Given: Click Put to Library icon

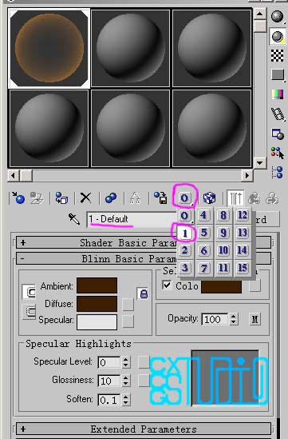Looking at the screenshot, I should [x=160, y=198].
